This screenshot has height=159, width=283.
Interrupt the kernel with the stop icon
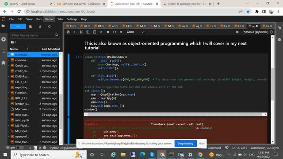coord(108,32)
